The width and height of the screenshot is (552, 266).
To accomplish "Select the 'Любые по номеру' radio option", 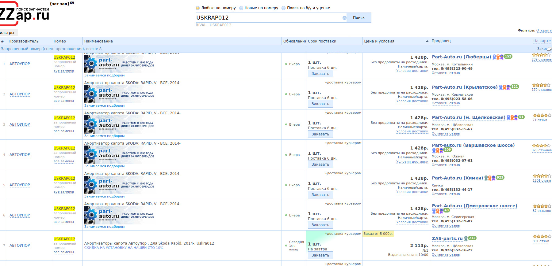I will click(x=198, y=8).
